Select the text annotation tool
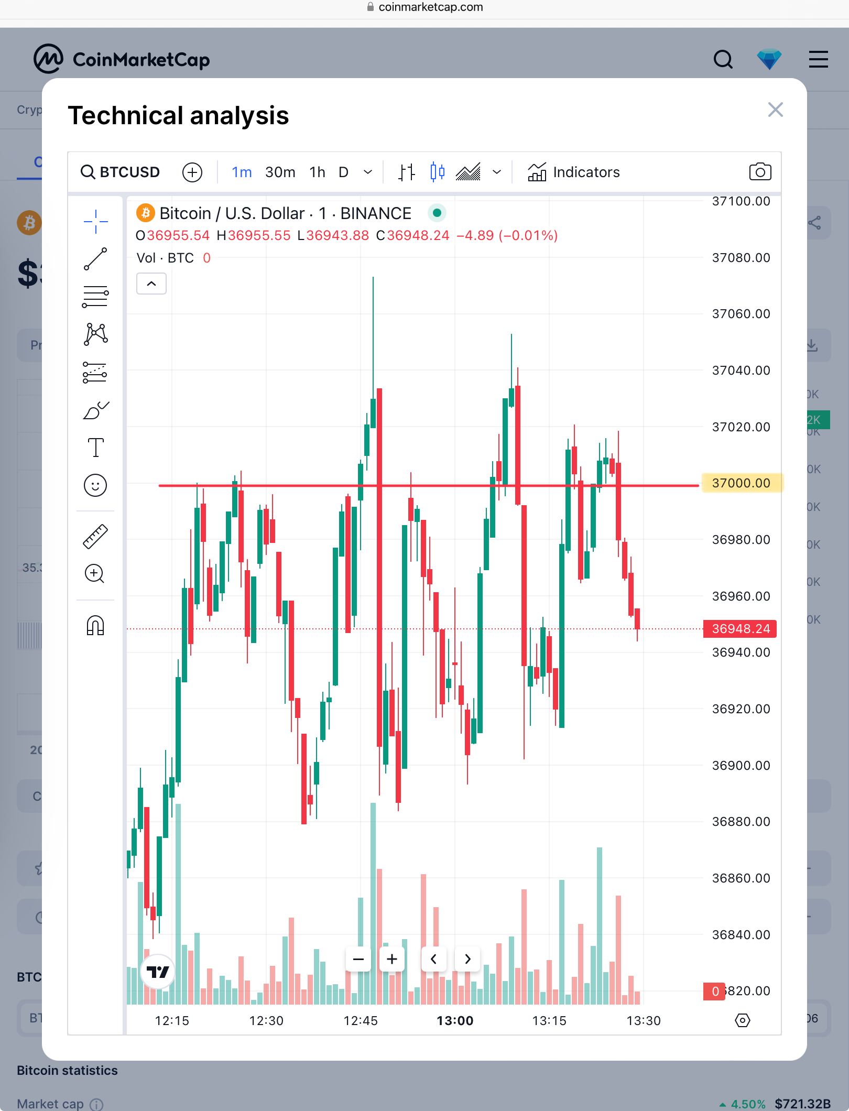849x1111 pixels. click(95, 448)
